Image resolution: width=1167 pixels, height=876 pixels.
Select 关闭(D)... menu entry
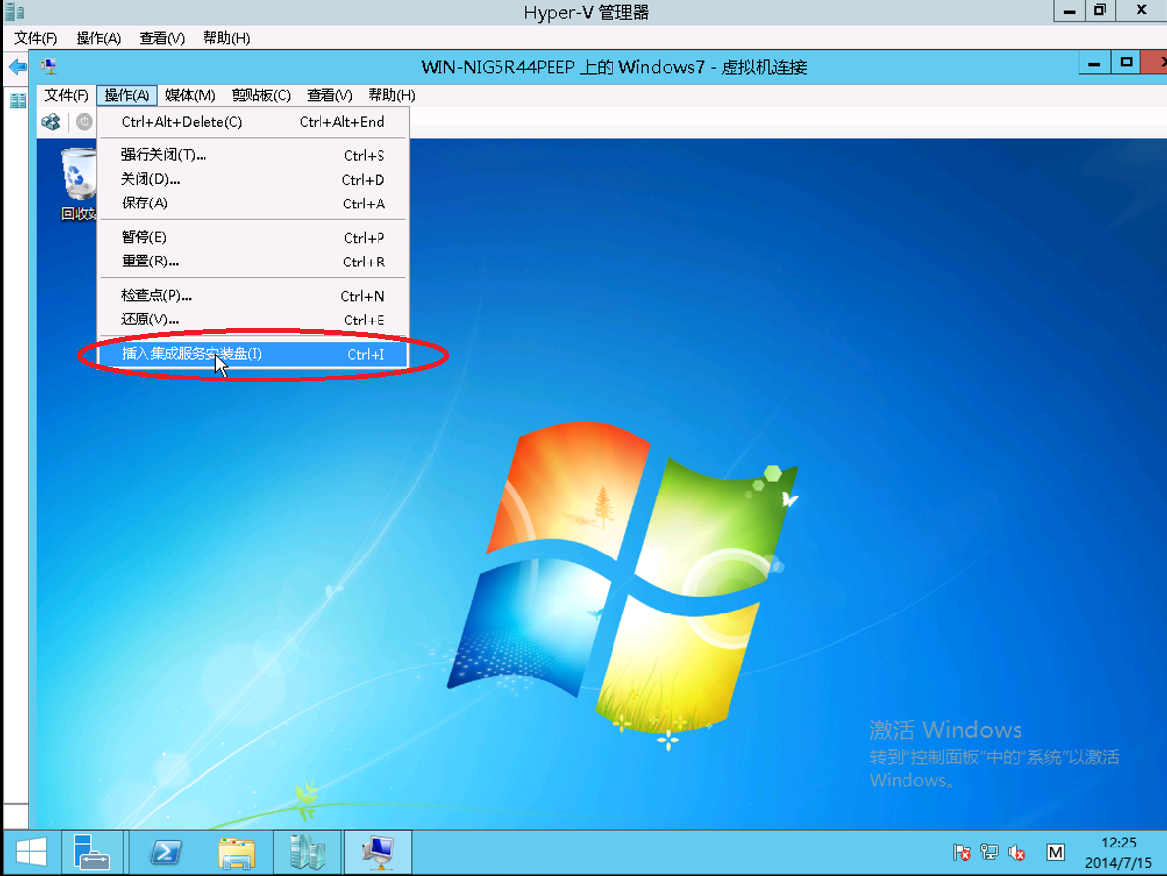[x=253, y=179]
